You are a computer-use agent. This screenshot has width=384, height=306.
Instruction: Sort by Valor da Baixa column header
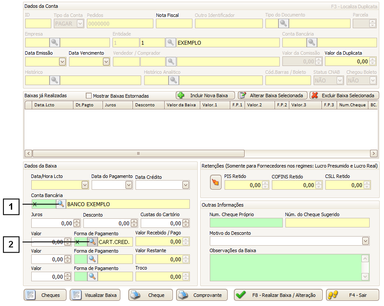(x=181, y=105)
